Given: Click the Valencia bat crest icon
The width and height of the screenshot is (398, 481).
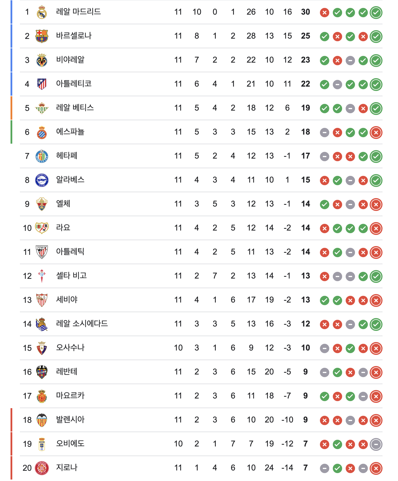Looking at the screenshot, I should pyautogui.click(x=42, y=420).
